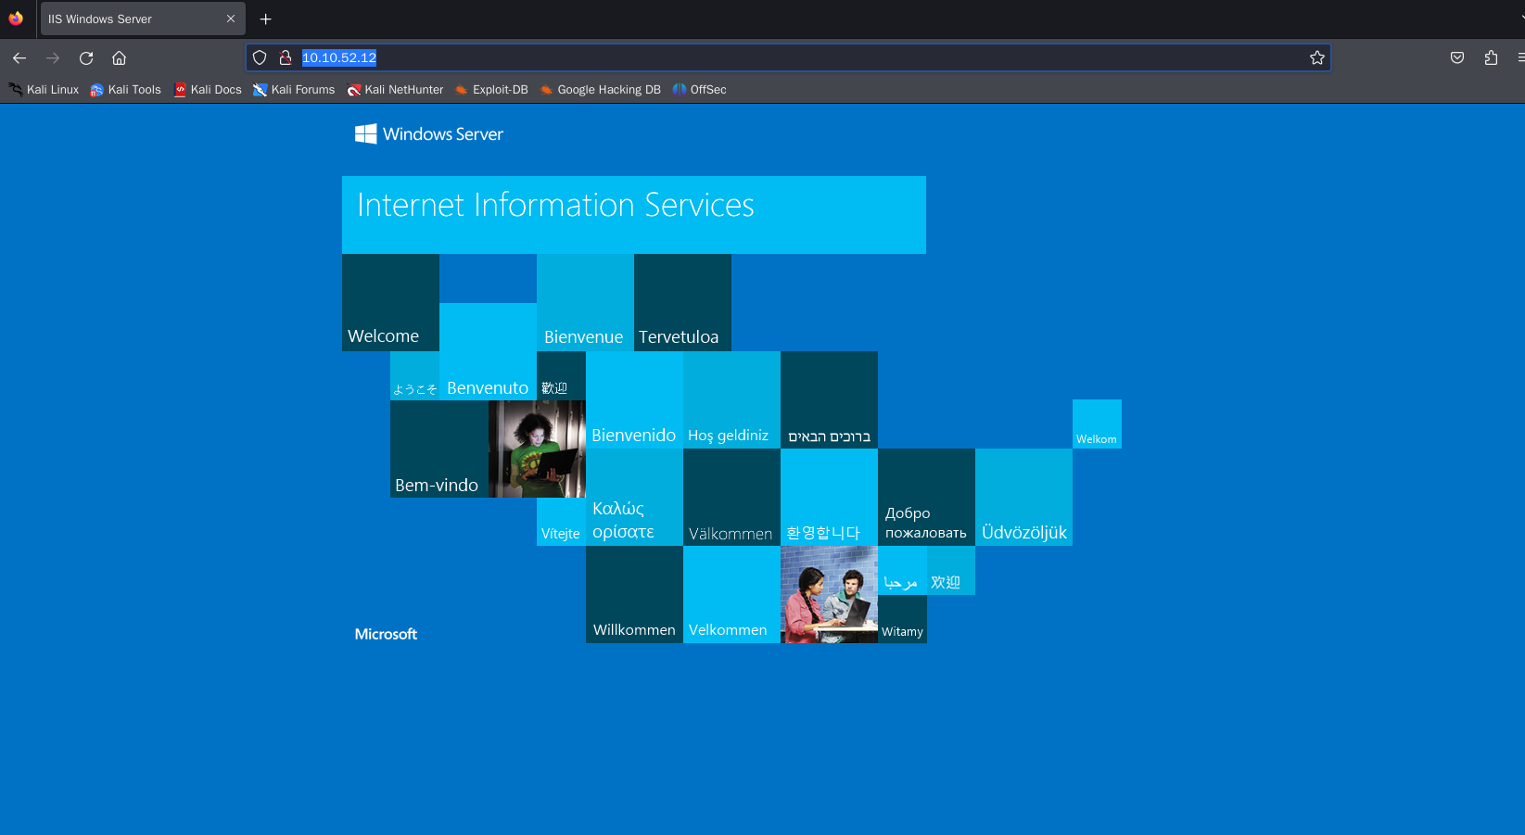This screenshot has height=835, width=1525.
Task: Reload the current page
Action: (86, 57)
